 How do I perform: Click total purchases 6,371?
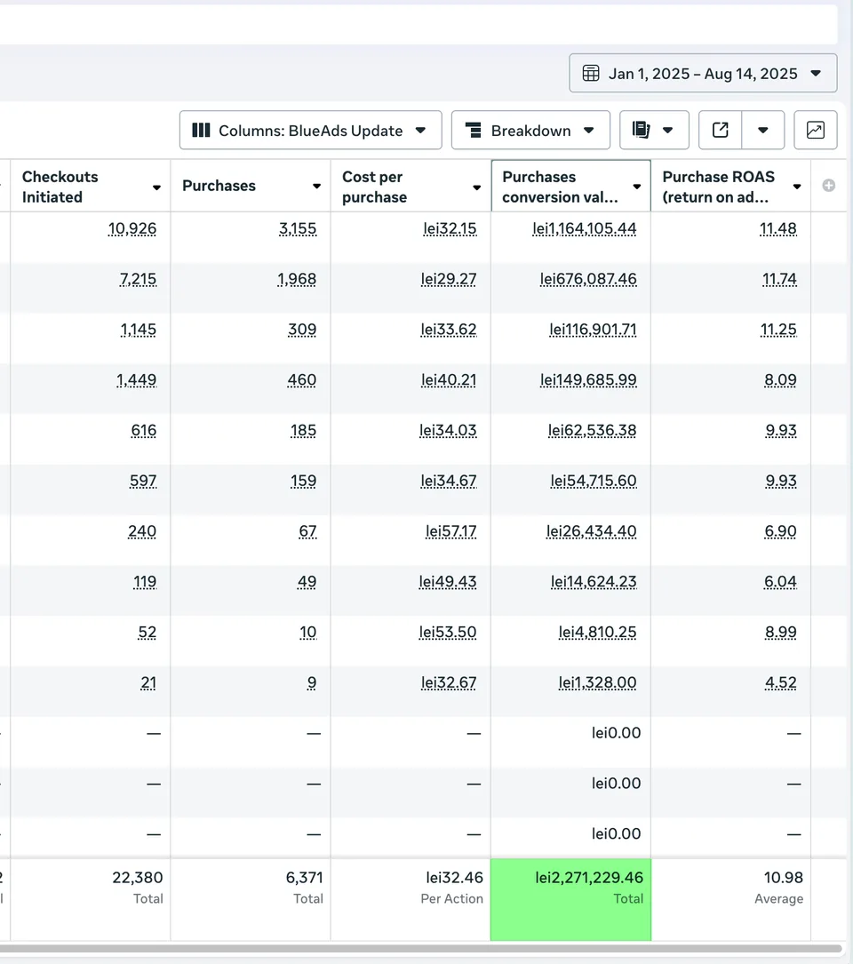[305, 877]
